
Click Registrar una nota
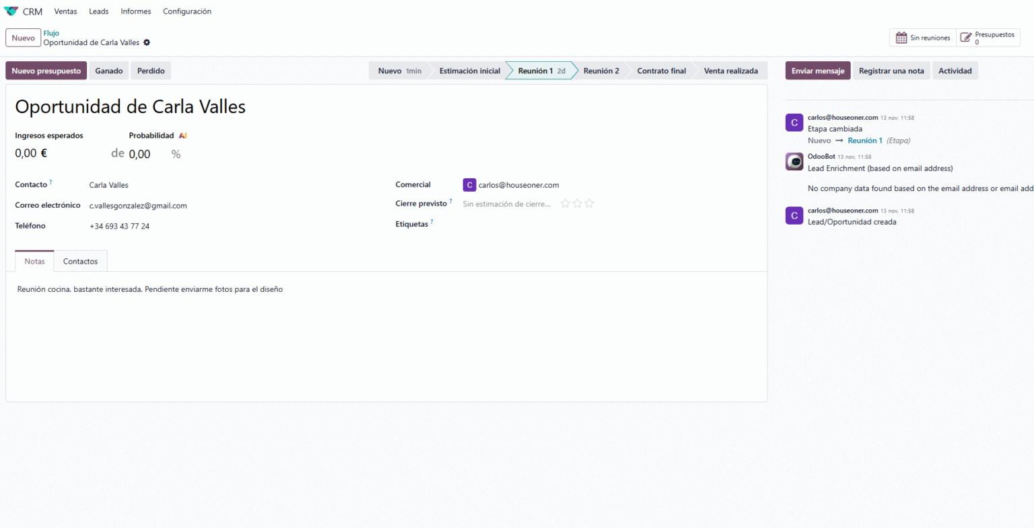point(891,71)
